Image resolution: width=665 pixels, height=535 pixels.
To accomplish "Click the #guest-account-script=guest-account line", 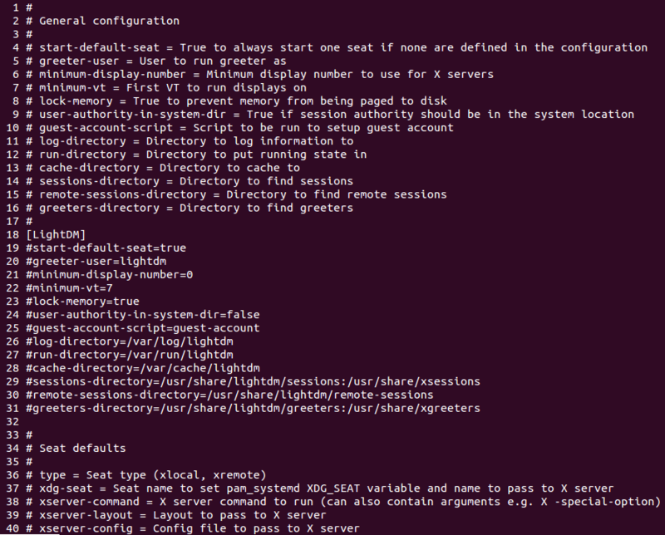I will (x=142, y=328).
